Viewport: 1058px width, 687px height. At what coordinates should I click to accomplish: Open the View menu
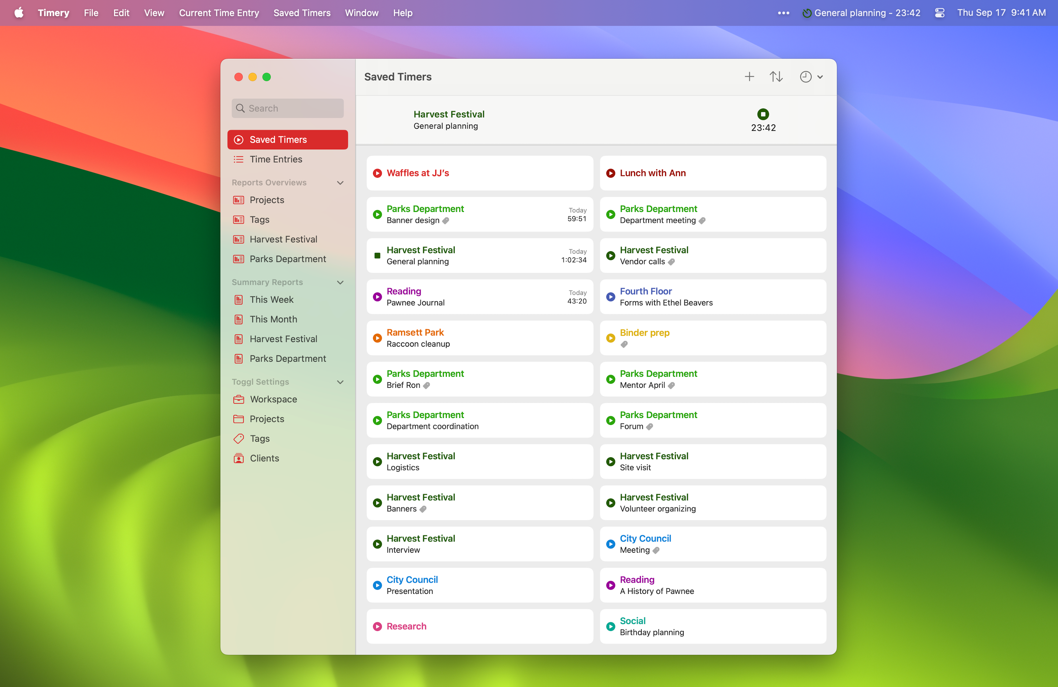pos(154,13)
